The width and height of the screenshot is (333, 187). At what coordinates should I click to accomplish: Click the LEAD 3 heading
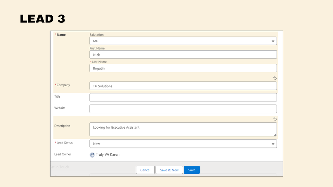pyautogui.click(x=43, y=19)
